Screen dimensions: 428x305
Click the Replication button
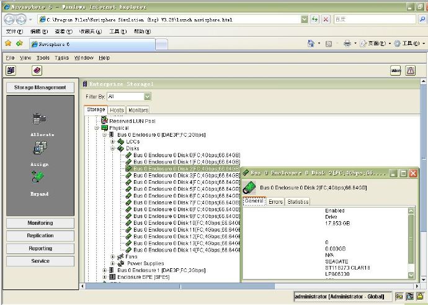click(x=40, y=235)
